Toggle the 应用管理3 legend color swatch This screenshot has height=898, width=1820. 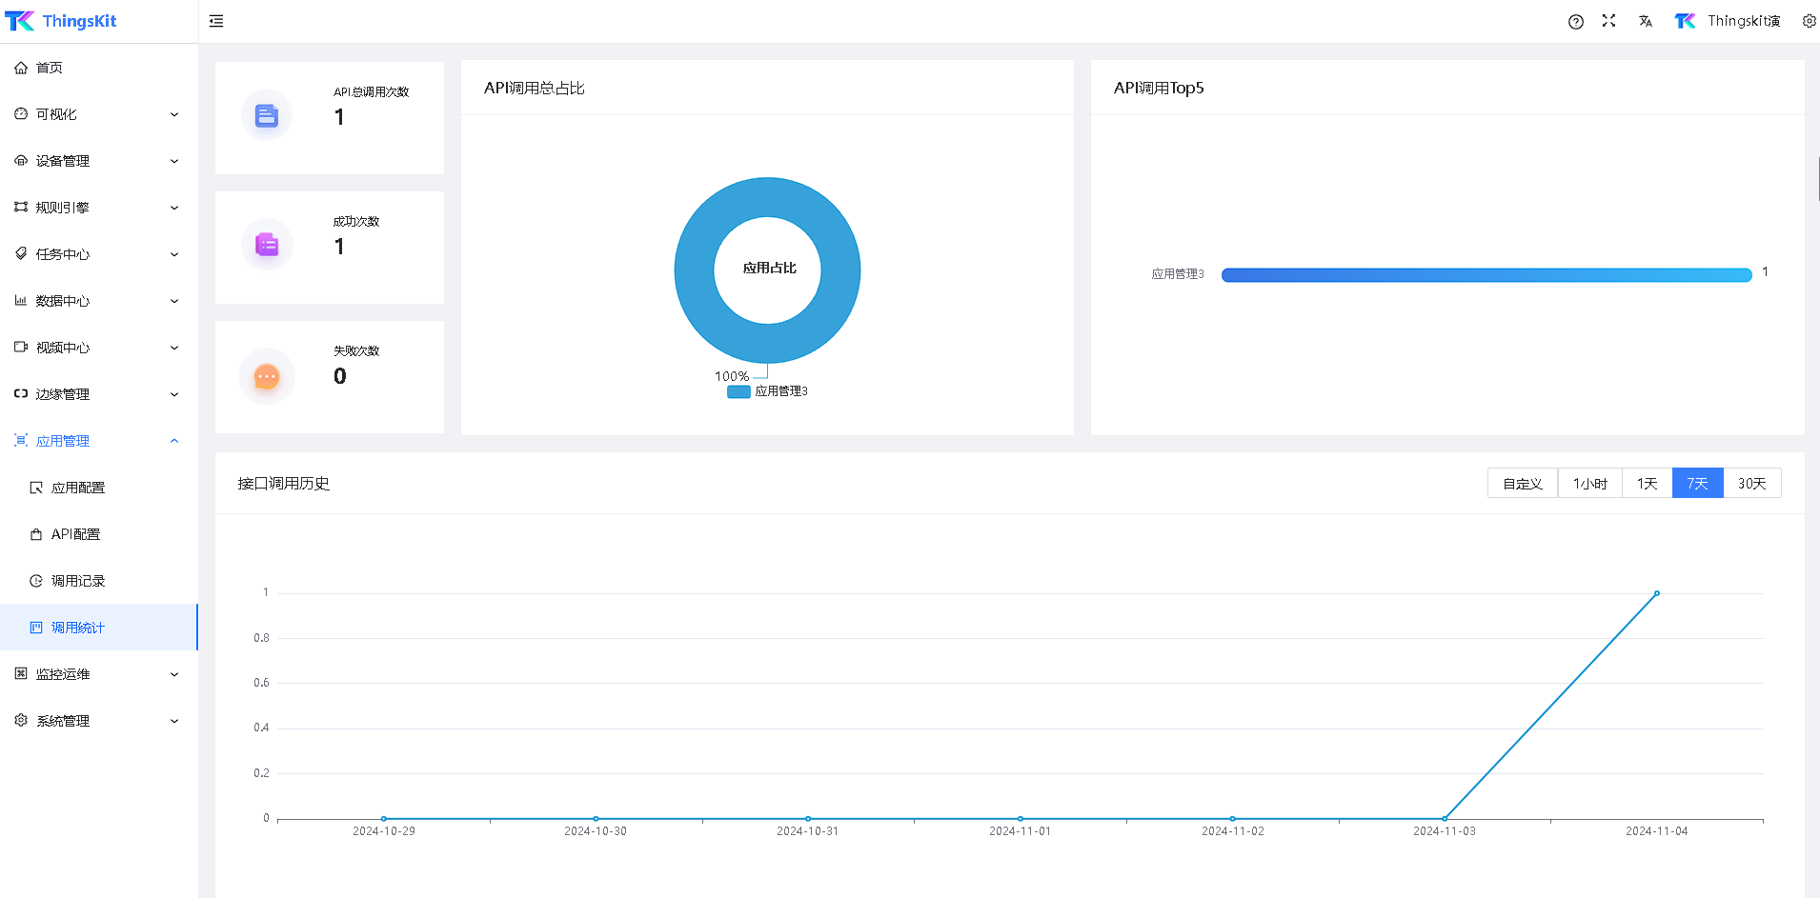tap(738, 391)
